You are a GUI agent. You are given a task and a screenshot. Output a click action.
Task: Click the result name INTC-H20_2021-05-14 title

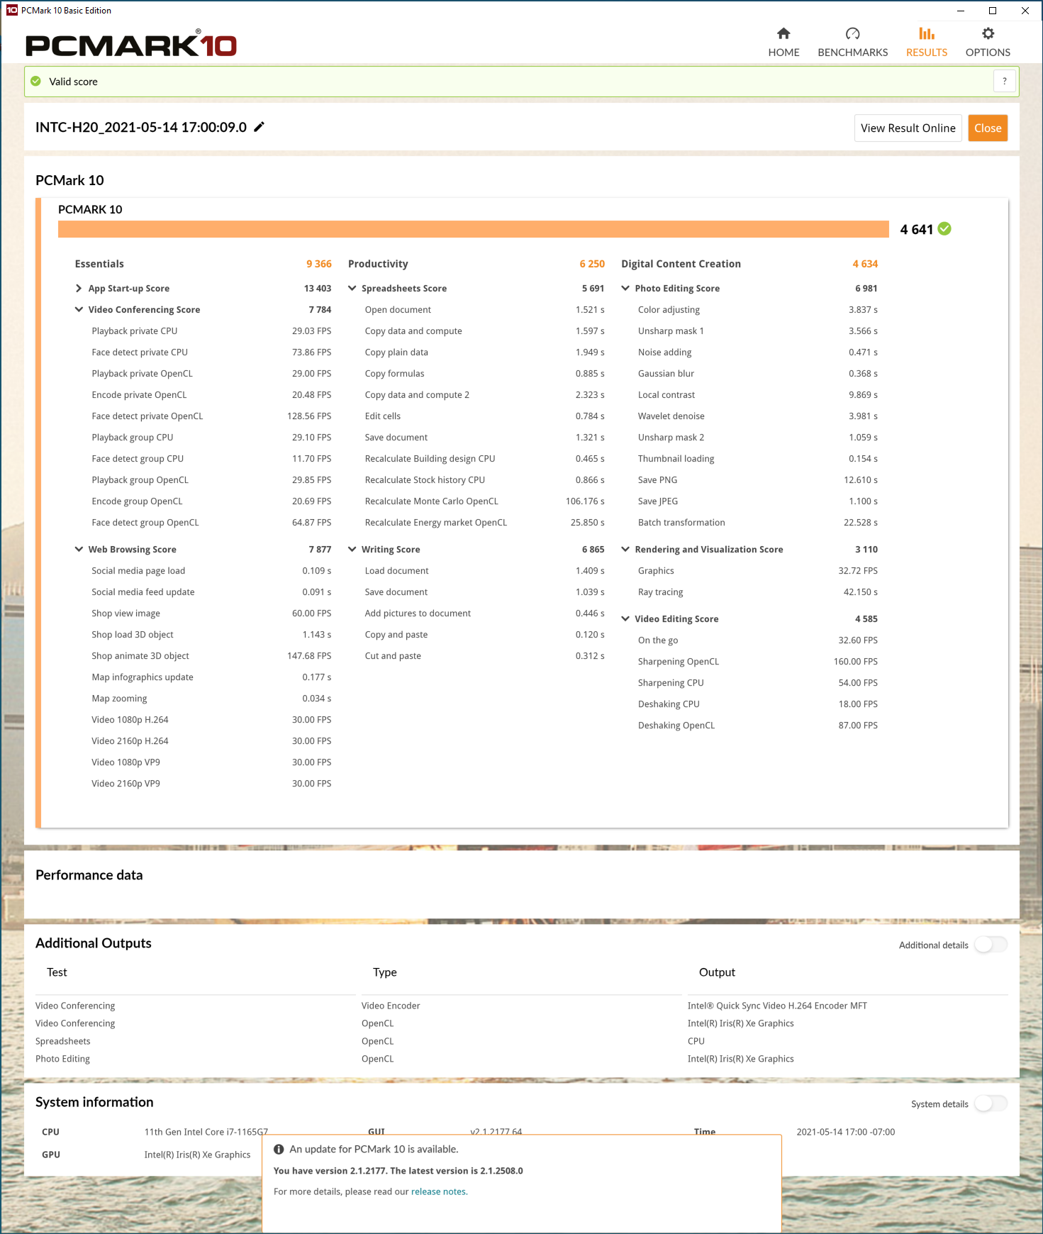pos(141,127)
